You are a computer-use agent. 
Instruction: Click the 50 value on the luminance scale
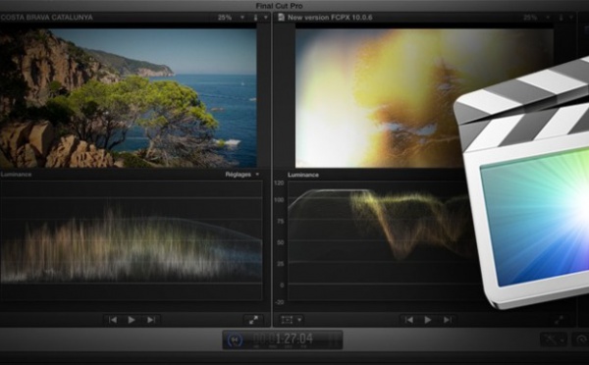click(x=281, y=242)
